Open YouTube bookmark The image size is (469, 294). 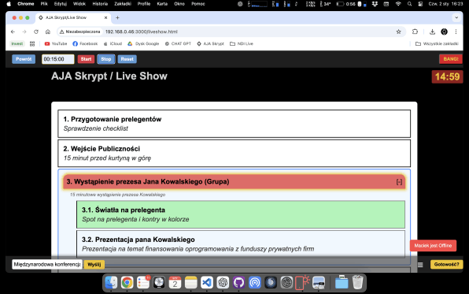[56, 44]
